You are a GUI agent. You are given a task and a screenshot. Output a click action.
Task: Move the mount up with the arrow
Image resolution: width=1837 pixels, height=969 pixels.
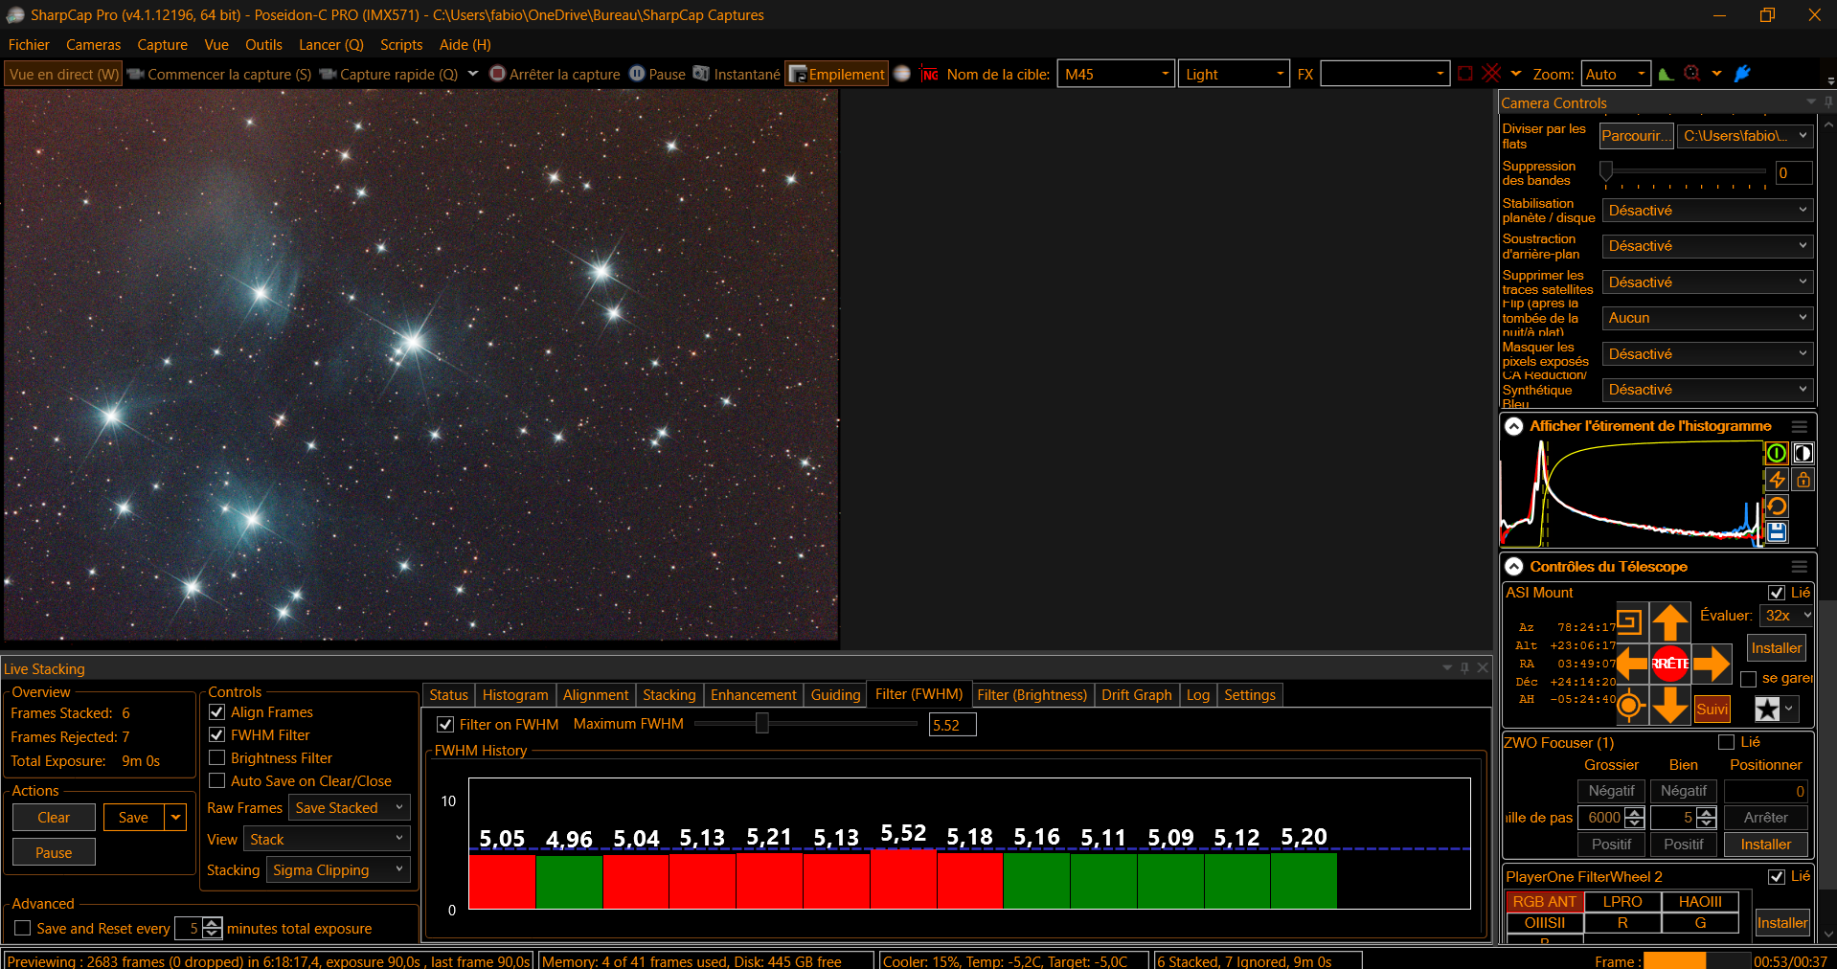(x=1670, y=623)
